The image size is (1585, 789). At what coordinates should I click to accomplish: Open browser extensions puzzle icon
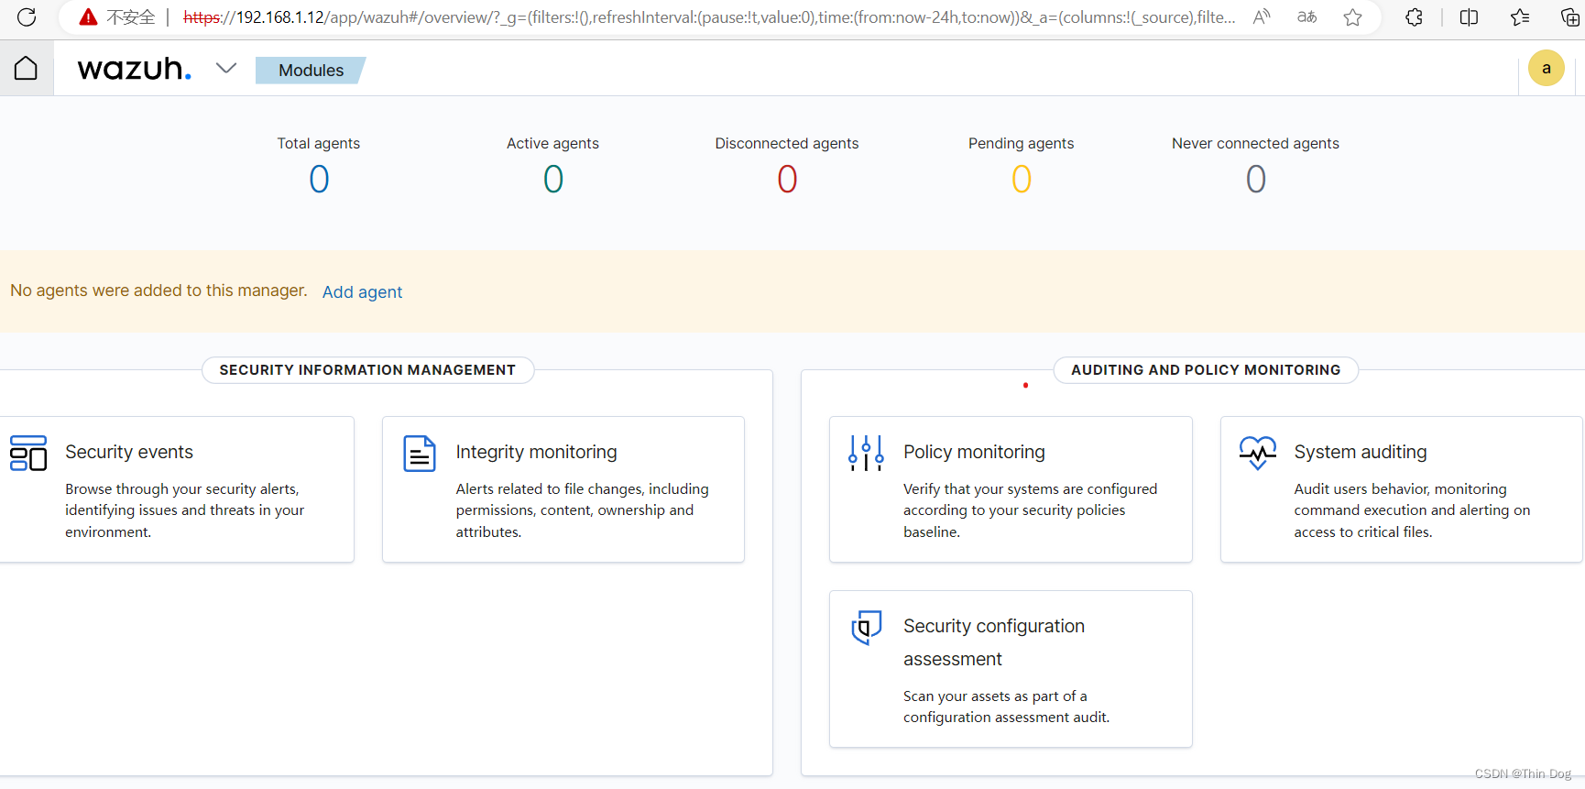click(x=1414, y=16)
